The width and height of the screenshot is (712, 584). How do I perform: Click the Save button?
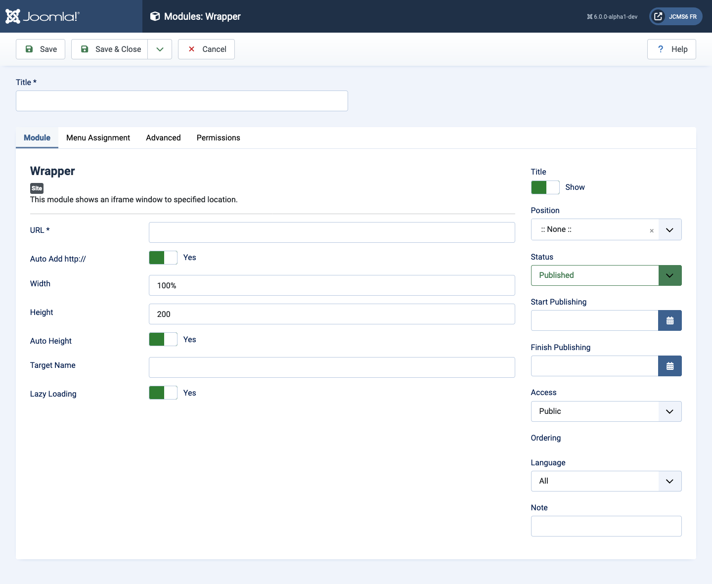41,49
